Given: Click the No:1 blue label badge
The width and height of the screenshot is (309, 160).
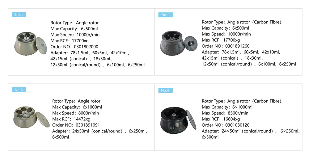Looking at the screenshot, I should click(19, 15).
